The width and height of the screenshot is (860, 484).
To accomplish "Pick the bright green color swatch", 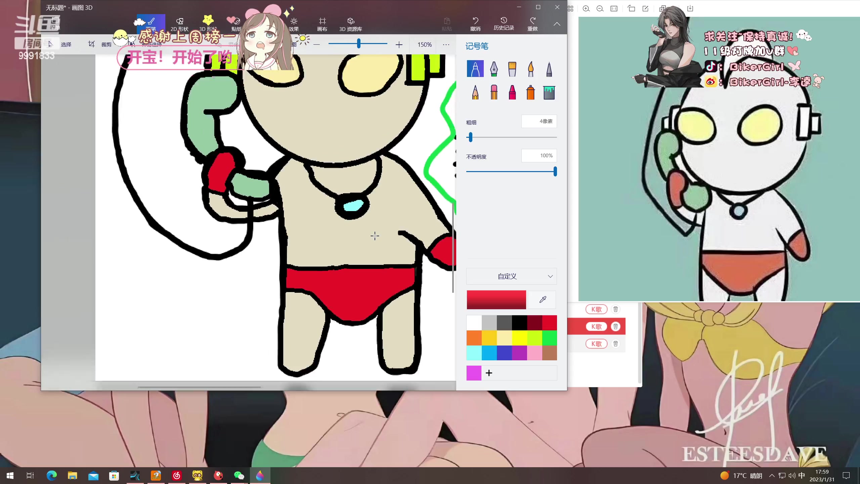I will tap(550, 338).
